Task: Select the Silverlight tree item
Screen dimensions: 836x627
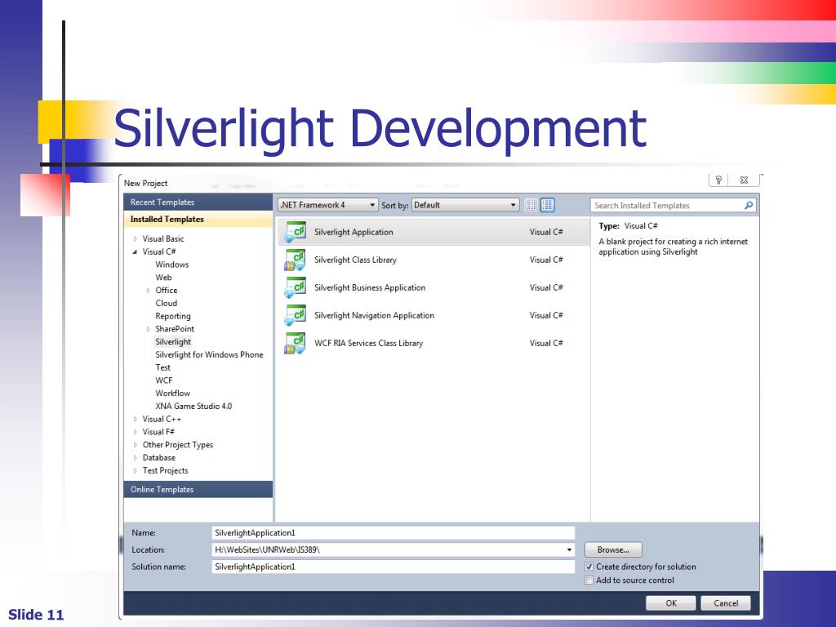Action: [173, 342]
